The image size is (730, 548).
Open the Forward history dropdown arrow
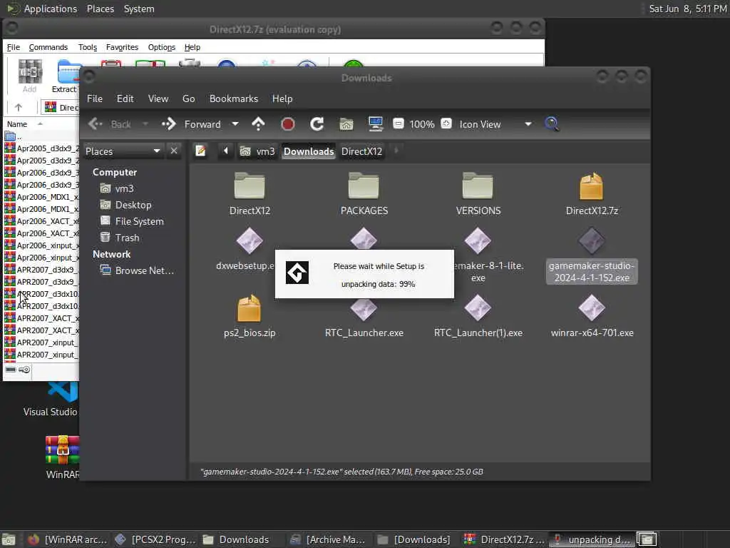[235, 124]
